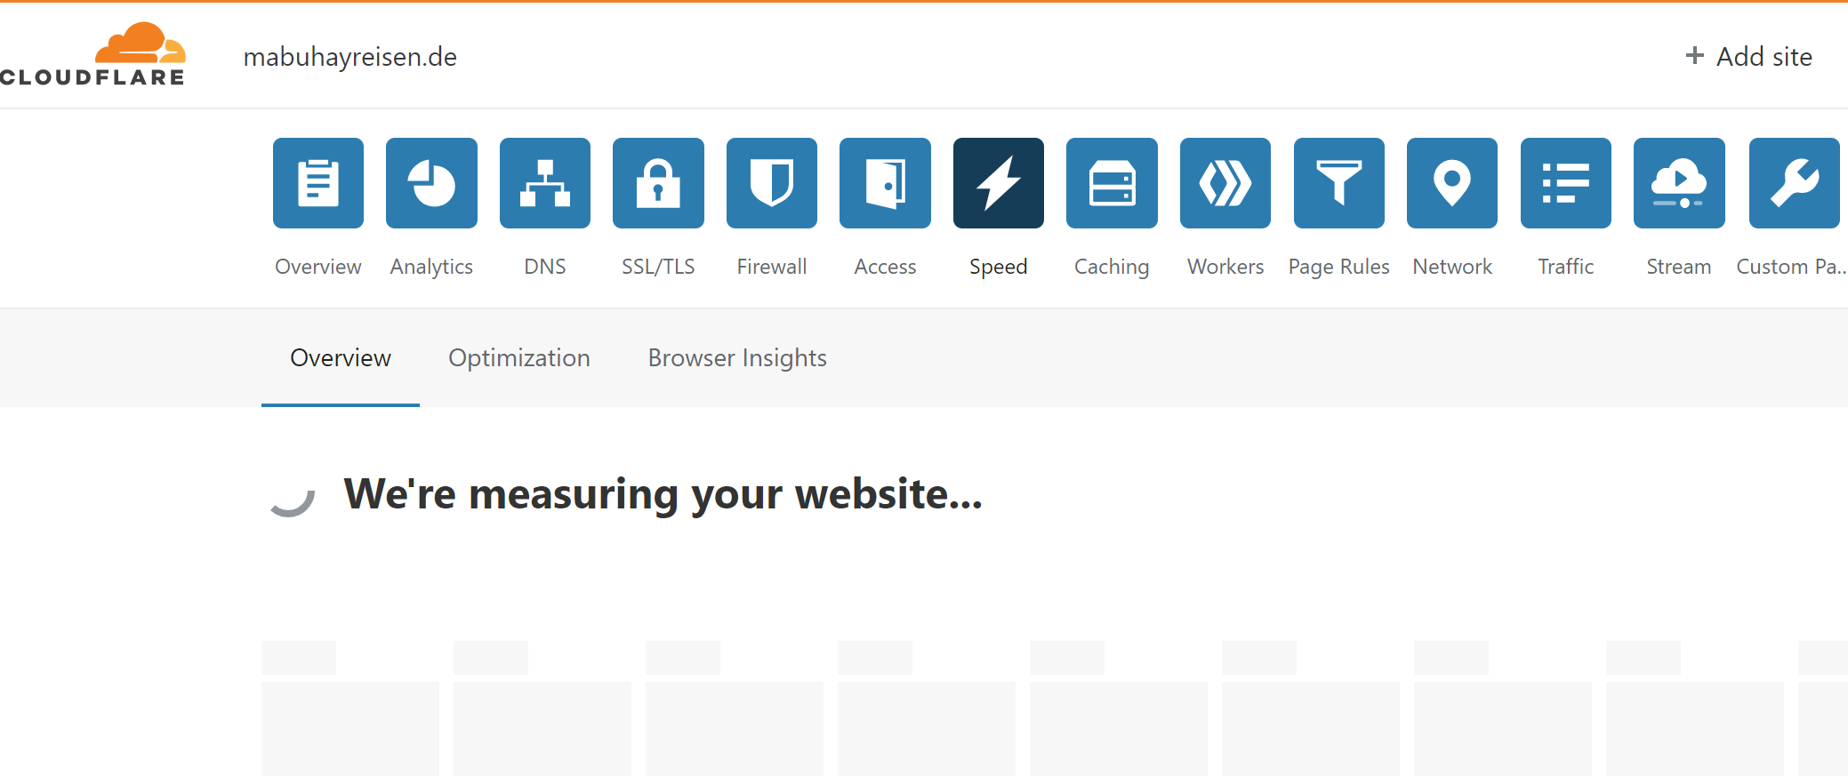Click the Cloudflare logo
Viewport: 1848px width, 776px height.
coord(92,54)
